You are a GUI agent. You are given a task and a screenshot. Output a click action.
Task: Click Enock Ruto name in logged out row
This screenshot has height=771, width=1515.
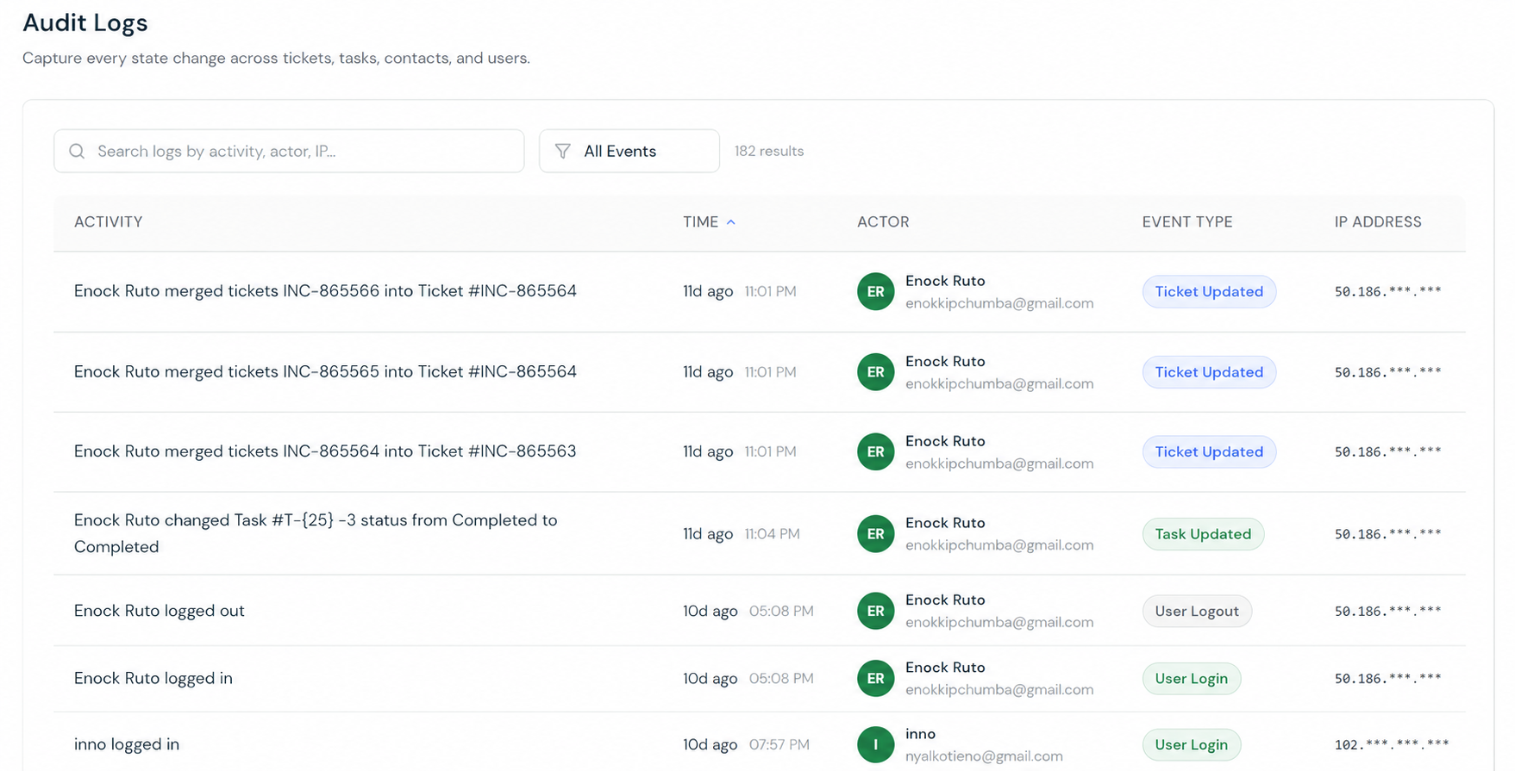point(945,600)
